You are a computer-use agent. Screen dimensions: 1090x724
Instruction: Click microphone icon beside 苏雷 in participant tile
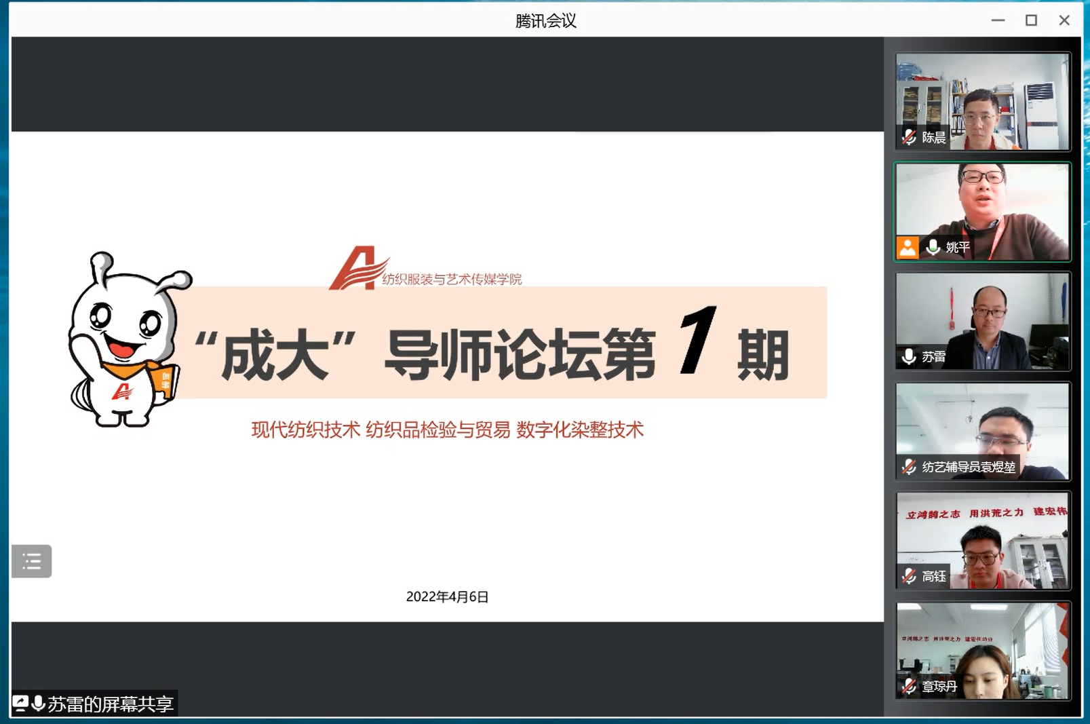909,357
